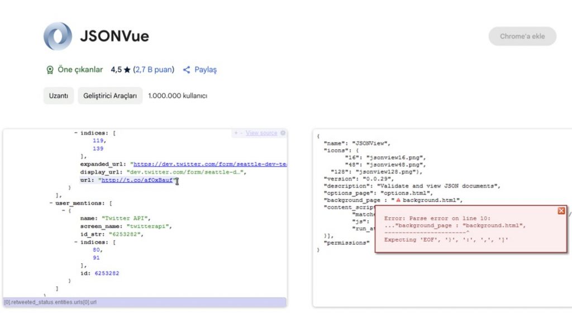Click the display_url value text
The image size is (572, 322).
coord(186,172)
